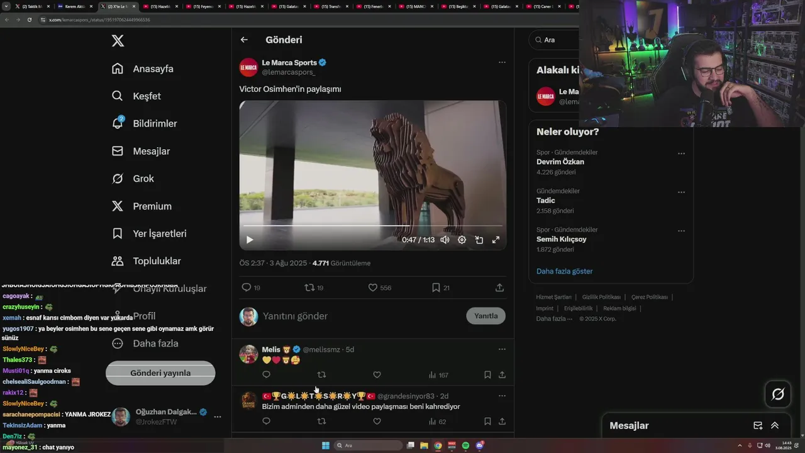
Task: Compose new message in Mesajlar drawer
Action: pyautogui.click(x=758, y=425)
